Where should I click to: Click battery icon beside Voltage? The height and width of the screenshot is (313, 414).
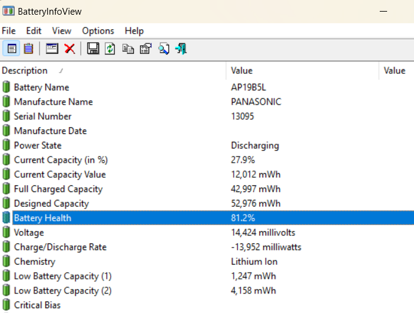[6, 232]
